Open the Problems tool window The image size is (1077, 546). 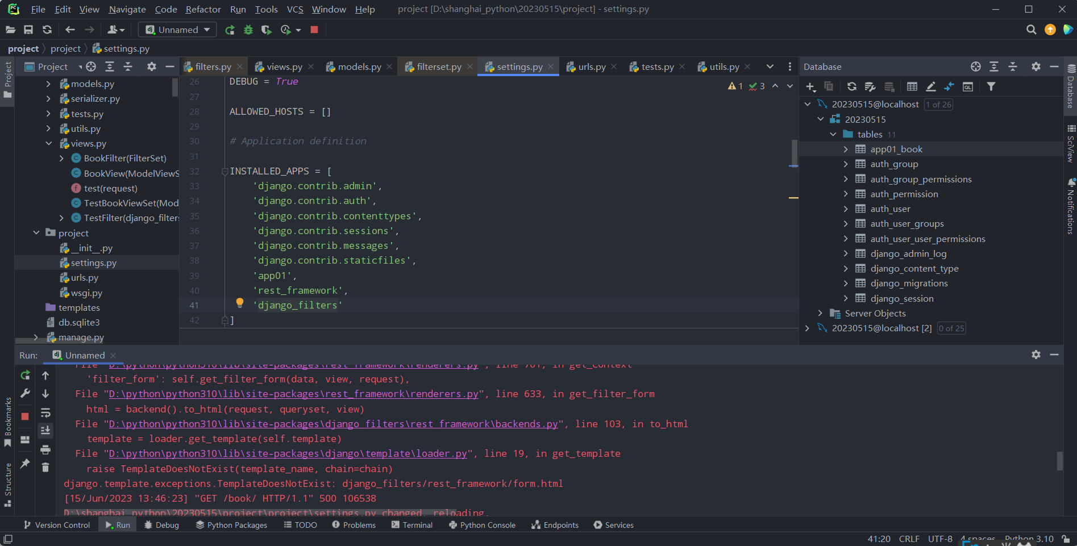tap(354, 525)
